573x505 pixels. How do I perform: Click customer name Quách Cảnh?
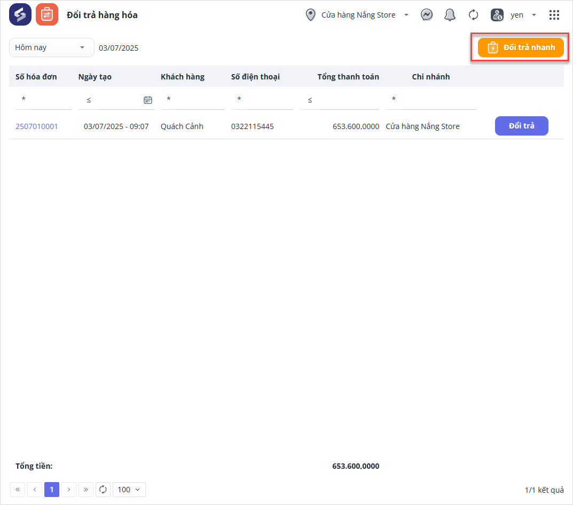(x=182, y=126)
